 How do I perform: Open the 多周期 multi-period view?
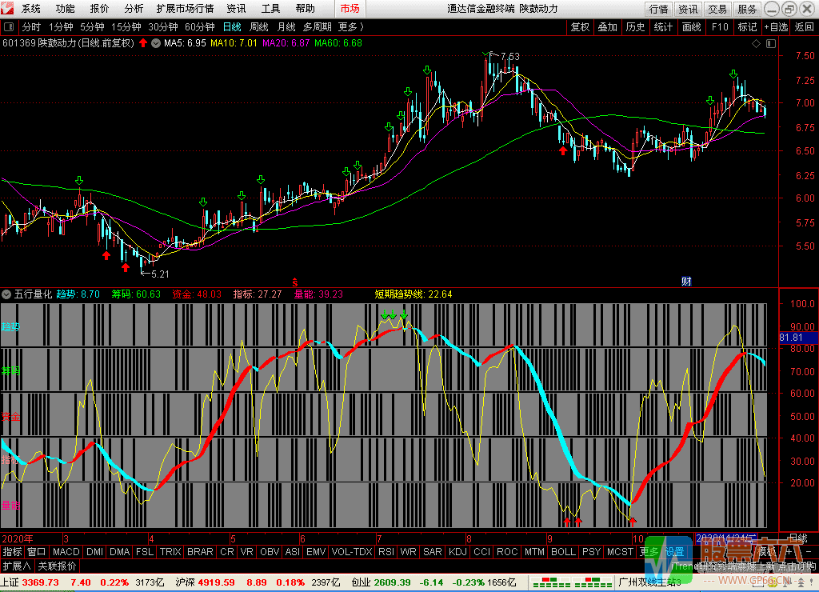click(x=317, y=27)
